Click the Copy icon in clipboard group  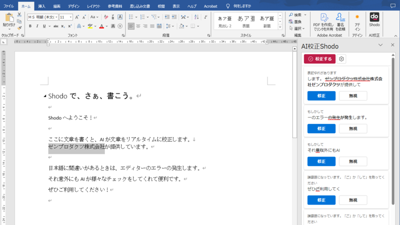click(19, 21)
